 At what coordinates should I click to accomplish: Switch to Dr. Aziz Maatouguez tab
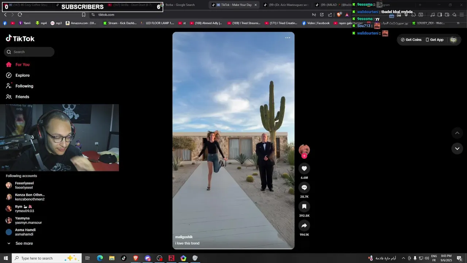click(x=288, y=5)
